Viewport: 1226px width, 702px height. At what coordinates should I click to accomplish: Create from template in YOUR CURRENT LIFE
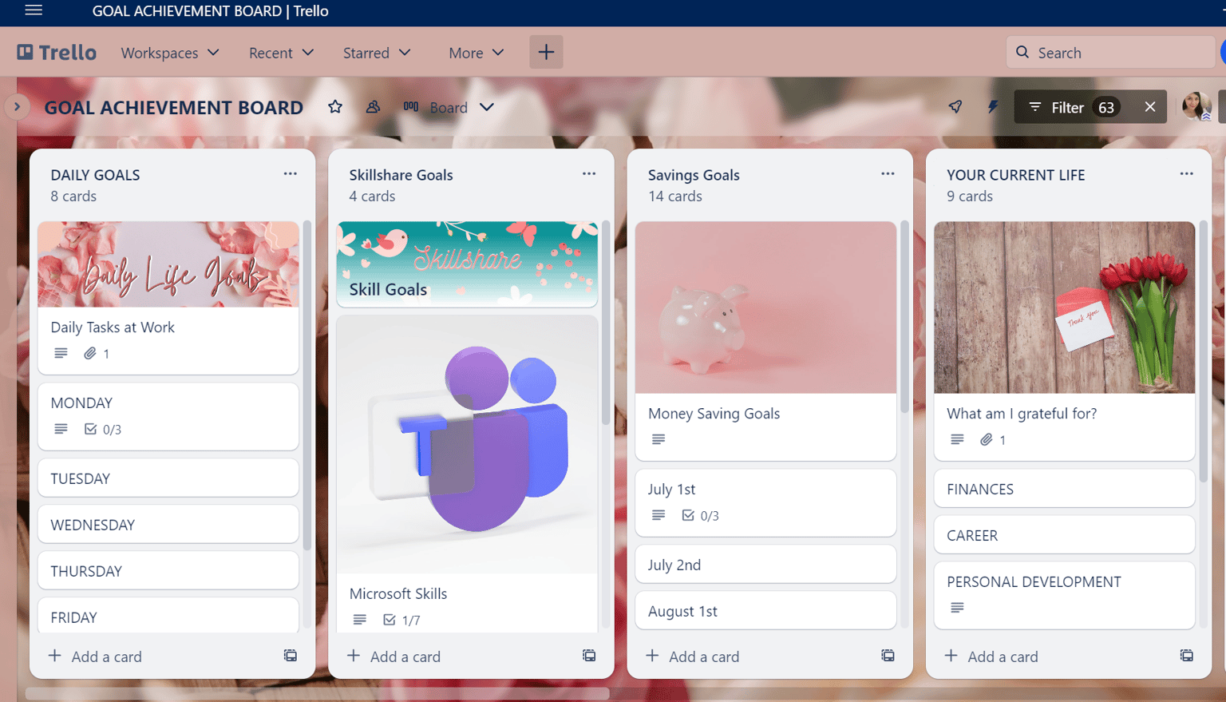(1187, 656)
